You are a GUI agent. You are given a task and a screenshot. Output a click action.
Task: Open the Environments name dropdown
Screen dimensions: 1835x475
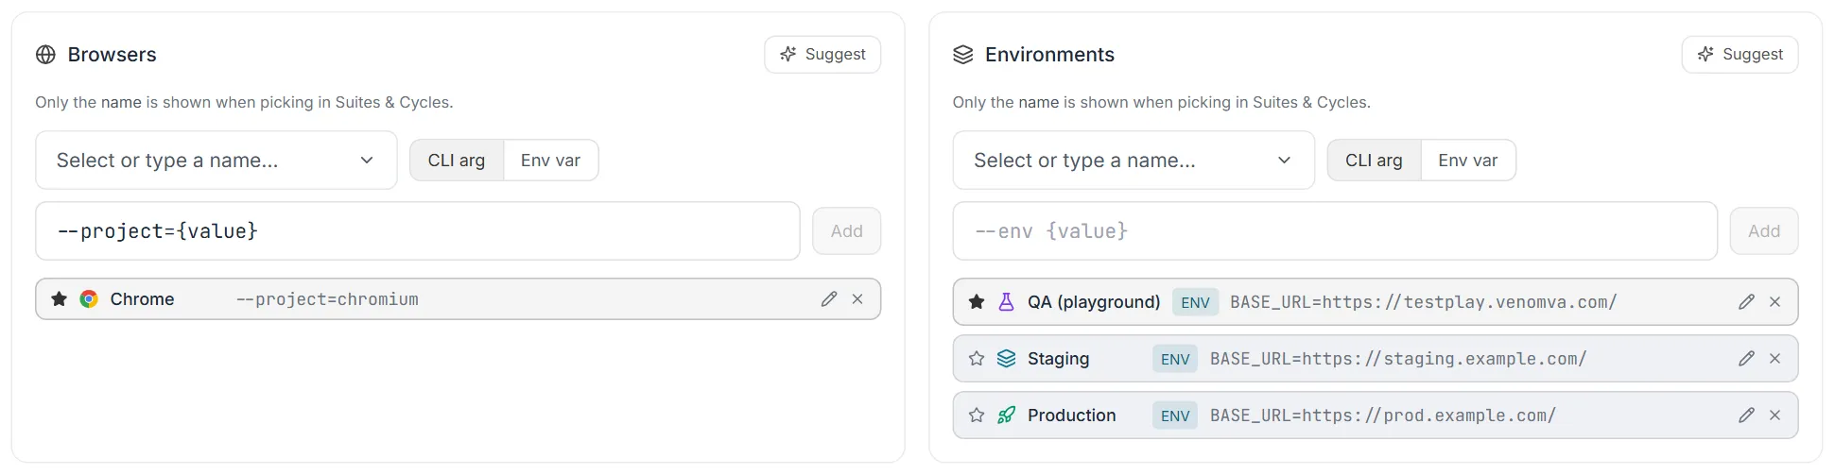(x=1134, y=161)
